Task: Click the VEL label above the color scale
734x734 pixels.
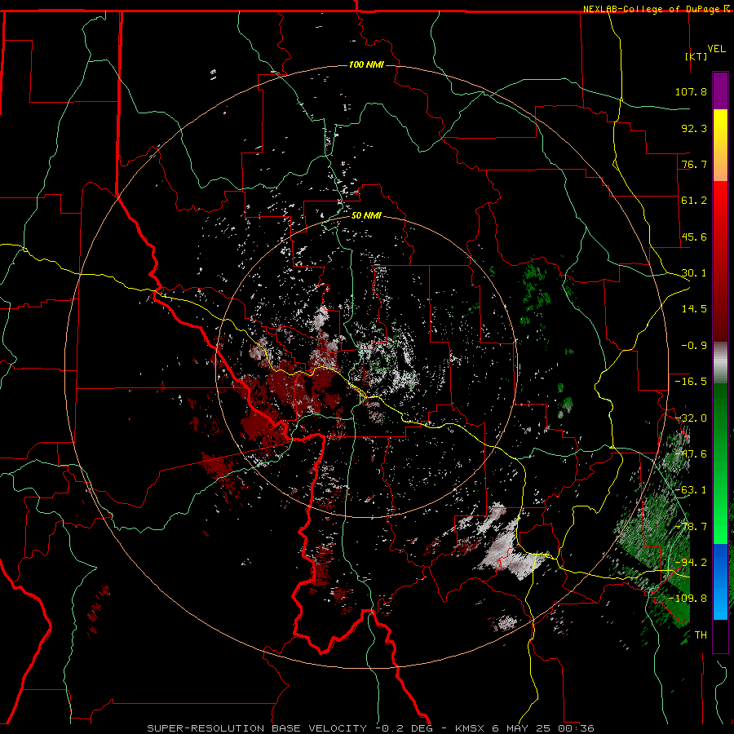Action: click(716, 49)
